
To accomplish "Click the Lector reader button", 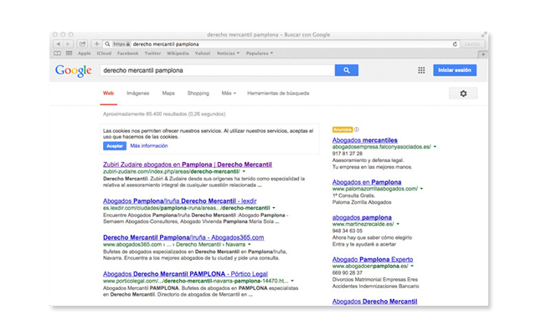I will tap(472, 44).
